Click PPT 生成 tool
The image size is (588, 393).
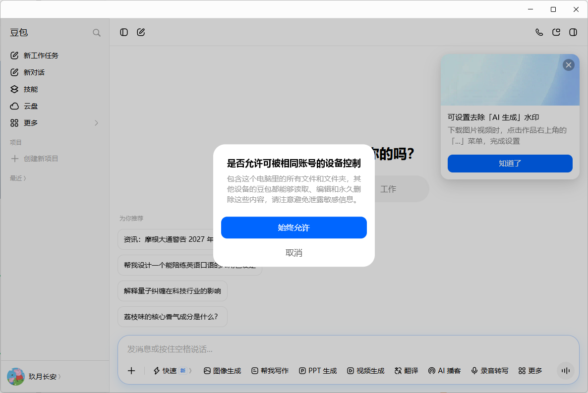pos(318,371)
